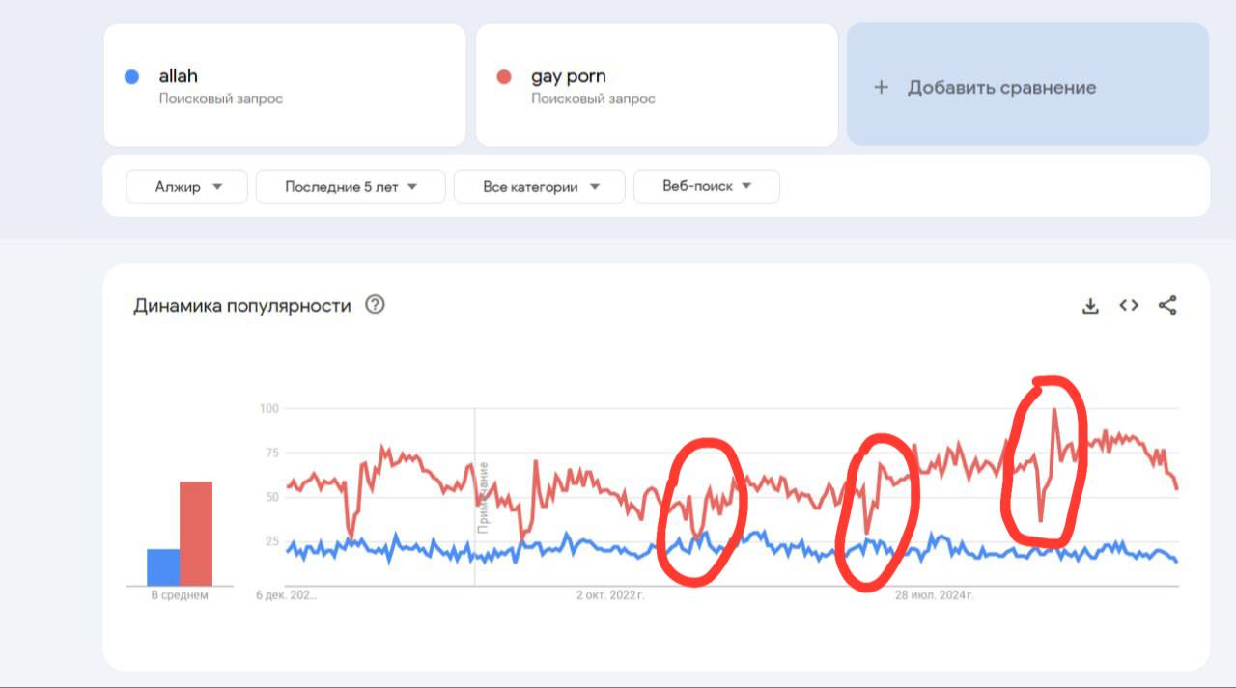Image resolution: width=1236 pixels, height=688 pixels.
Task: Click the plus icon for adding comparison
Action: (x=881, y=88)
